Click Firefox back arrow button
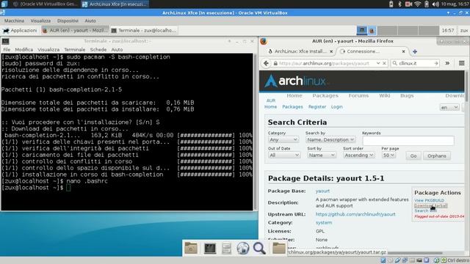Viewport: 470px width, 264px height. point(266,63)
